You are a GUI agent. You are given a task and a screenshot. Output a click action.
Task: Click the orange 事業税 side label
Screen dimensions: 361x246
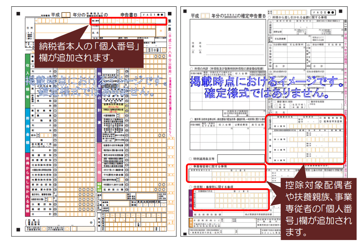click(x=191, y=223)
